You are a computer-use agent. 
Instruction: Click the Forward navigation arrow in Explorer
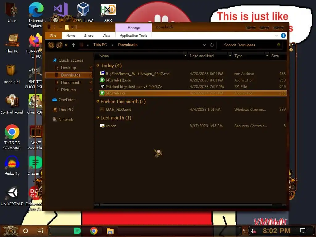tap(59, 45)
